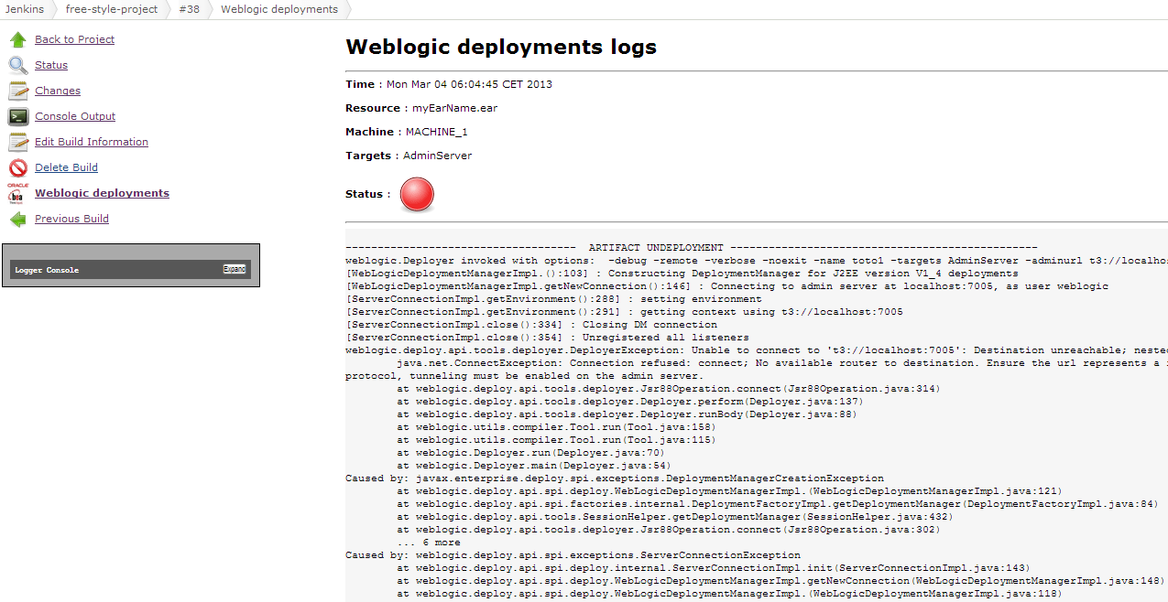This screenshot has height=602, width=1168.
Task: Open the Jenkins breadcrumb item
Action: click(x=25, y=9)
